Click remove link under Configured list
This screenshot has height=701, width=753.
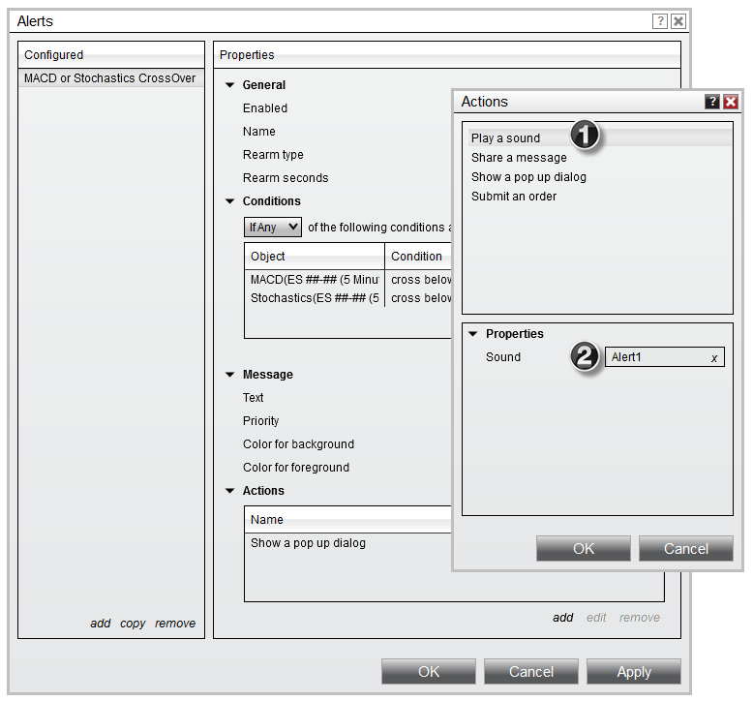point(175,624)
